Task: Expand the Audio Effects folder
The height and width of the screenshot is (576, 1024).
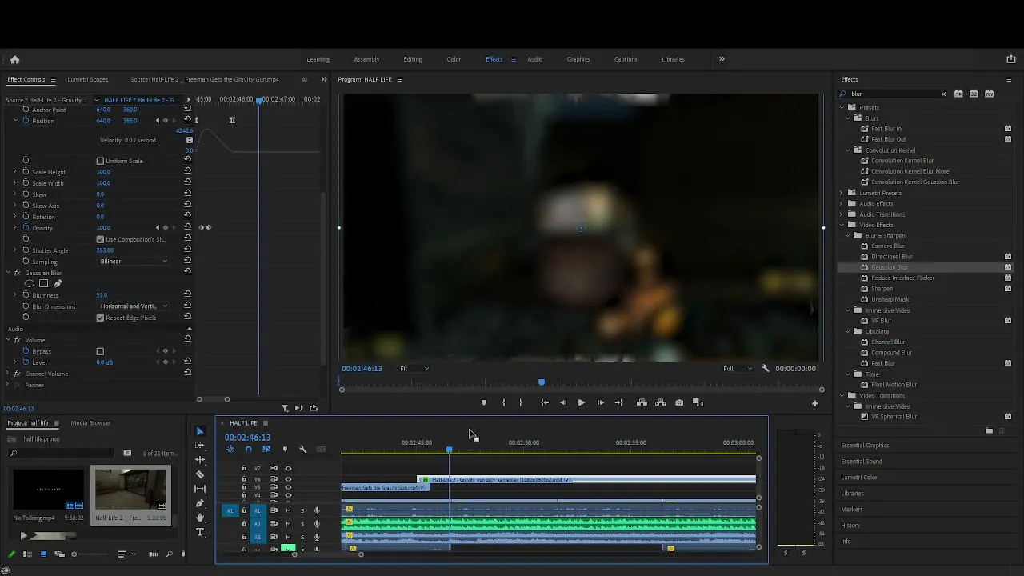Action: tap(842, 204)
